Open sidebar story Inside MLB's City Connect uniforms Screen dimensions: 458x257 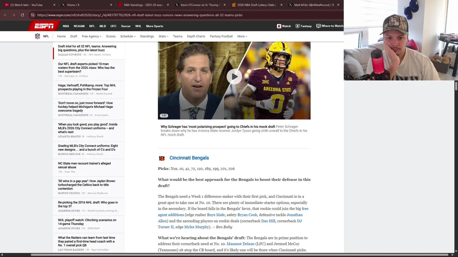coord(88,128)
